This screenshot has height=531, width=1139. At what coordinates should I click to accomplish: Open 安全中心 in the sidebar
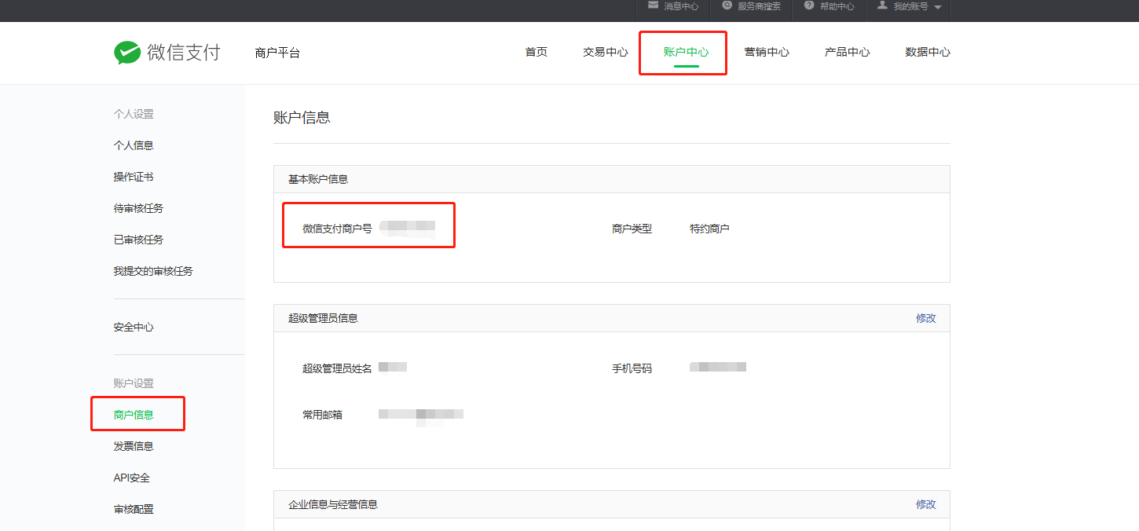click(134, 327)
